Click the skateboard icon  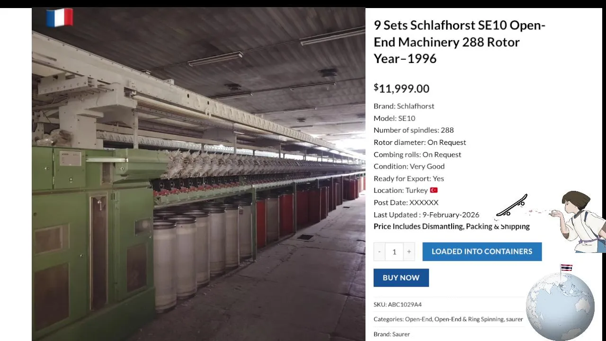pos(512,206)
